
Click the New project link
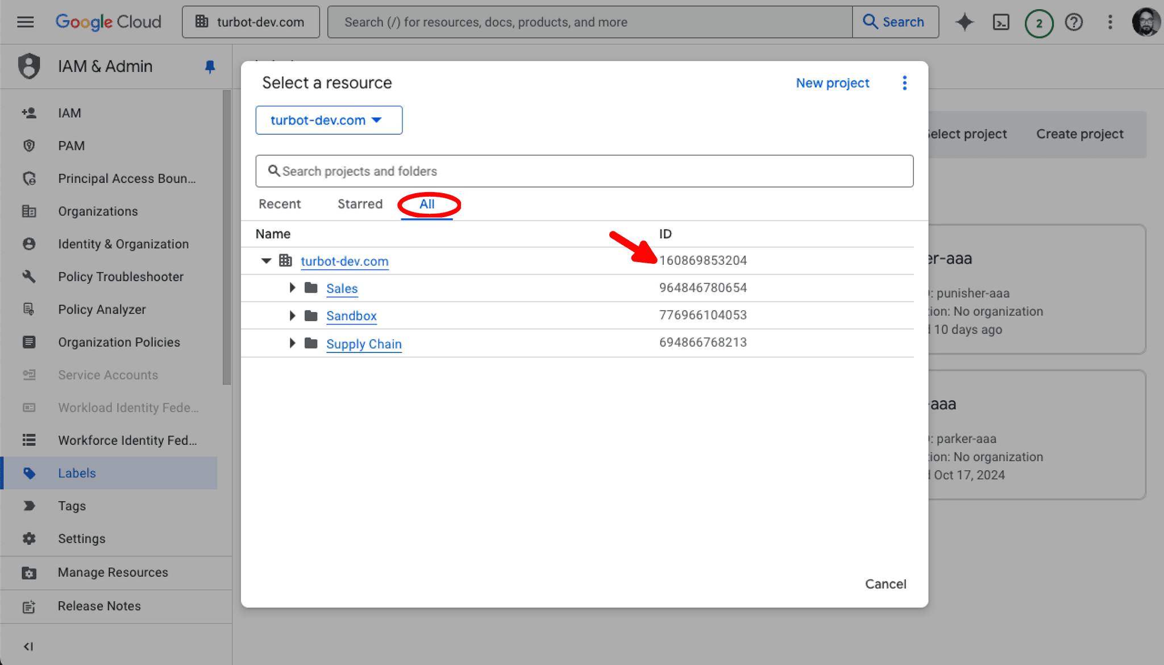[x=832, y=83]
